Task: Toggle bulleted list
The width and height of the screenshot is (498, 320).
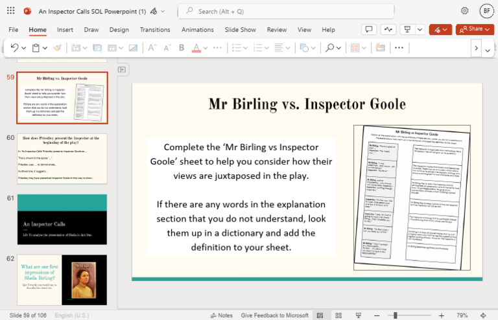Action: 236,48
